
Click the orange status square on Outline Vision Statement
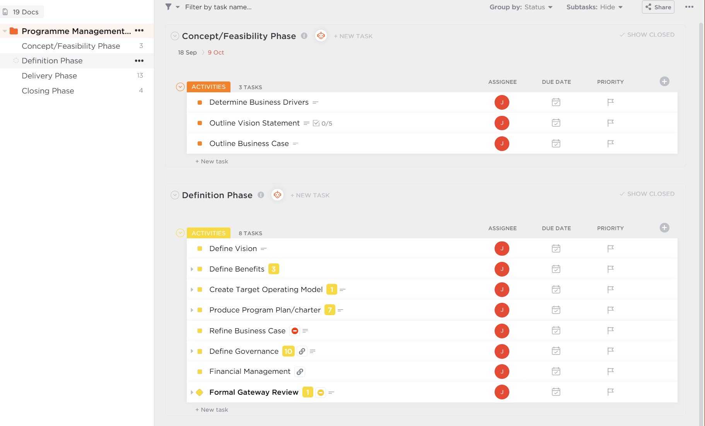click(200, 123)
